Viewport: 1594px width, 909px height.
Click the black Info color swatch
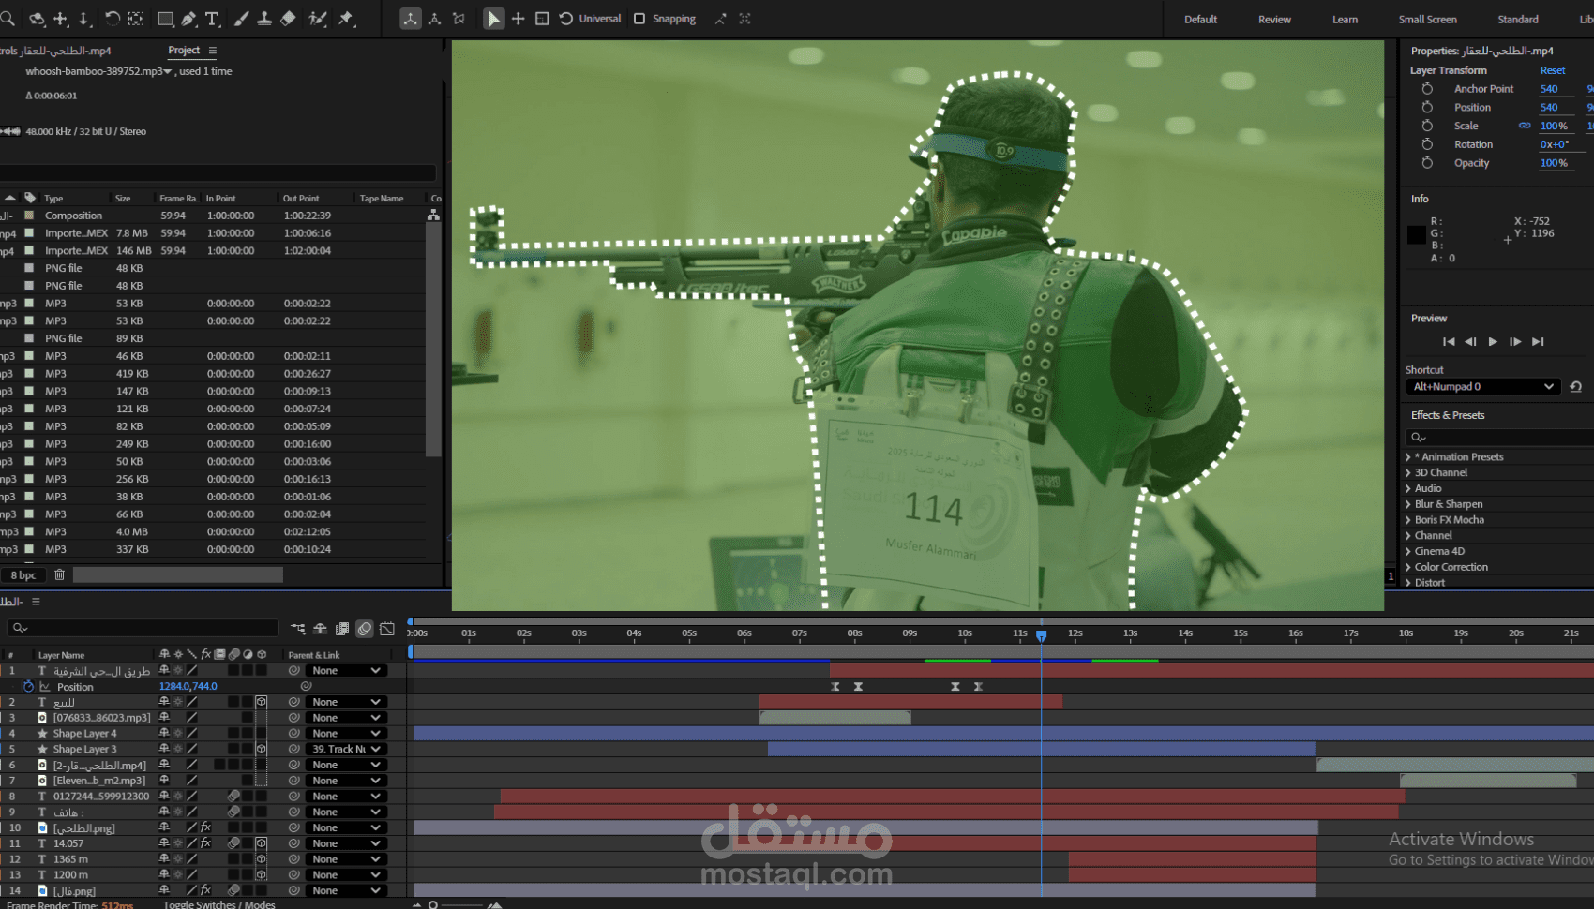click(1416, 234)
